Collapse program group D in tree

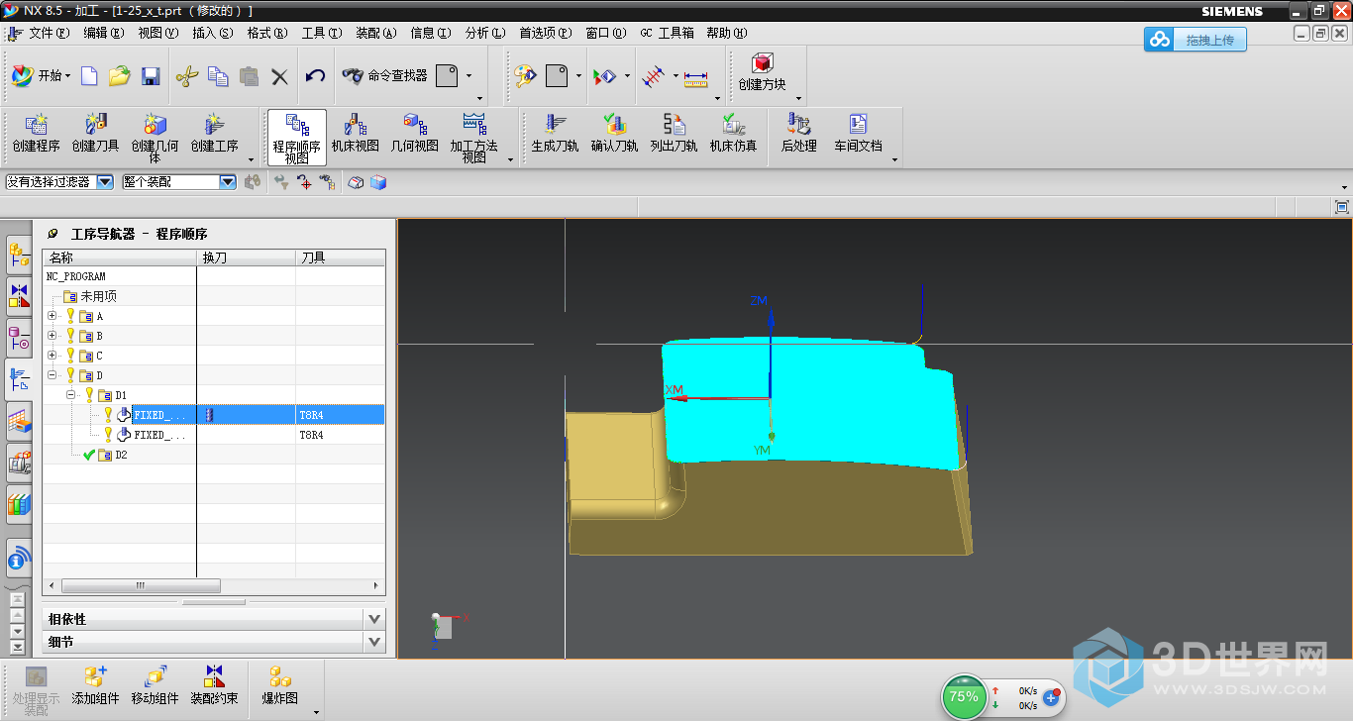tap(52, 375)
